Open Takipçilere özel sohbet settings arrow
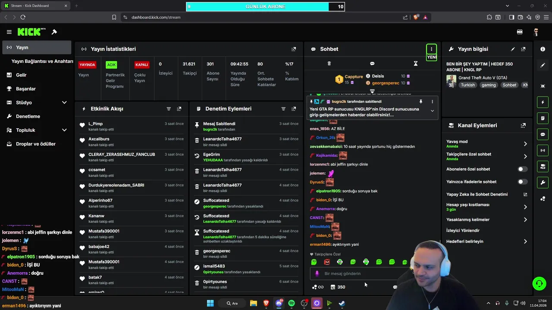Image resolution: width=552 pixels, height=310 pixels. 525,156
